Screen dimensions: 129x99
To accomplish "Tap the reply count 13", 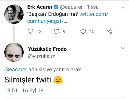I will tap(39, 31).
